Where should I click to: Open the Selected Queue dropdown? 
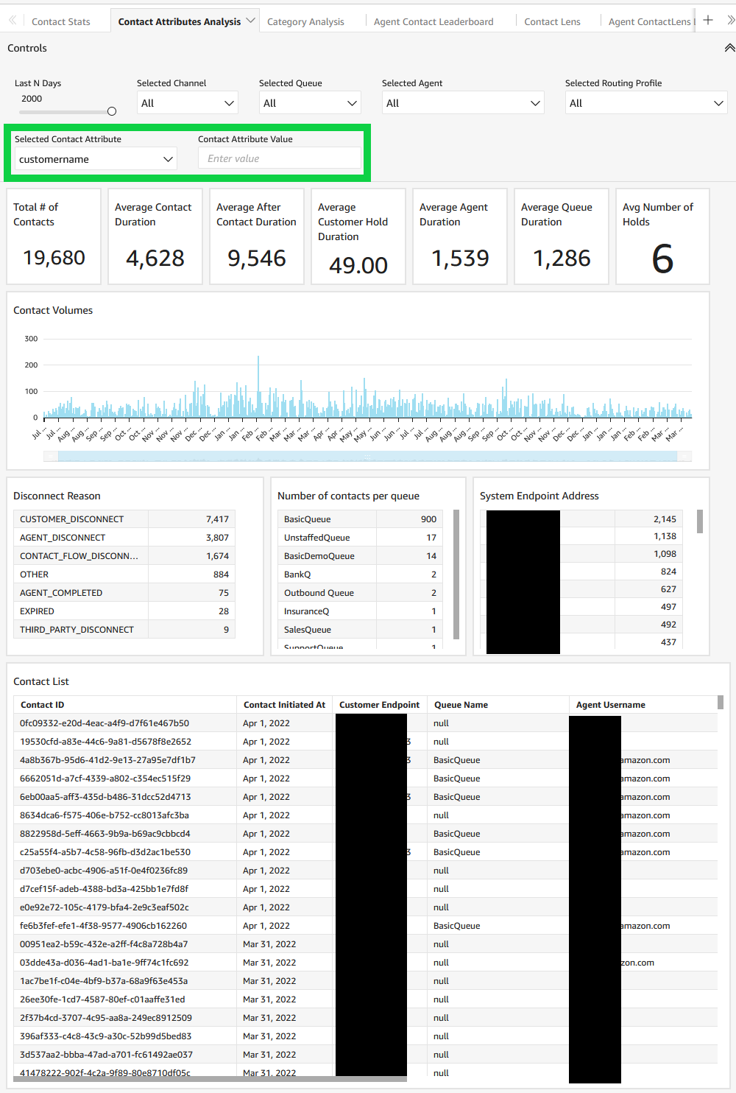(x=309, y=102)
